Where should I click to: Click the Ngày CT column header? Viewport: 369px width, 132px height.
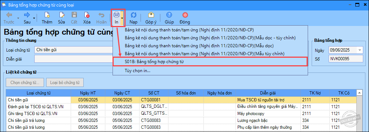[x=122, y=93]
